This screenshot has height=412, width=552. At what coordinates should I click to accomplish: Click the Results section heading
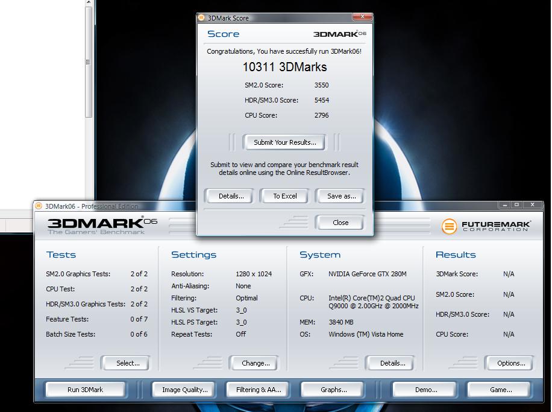(456, 255)
